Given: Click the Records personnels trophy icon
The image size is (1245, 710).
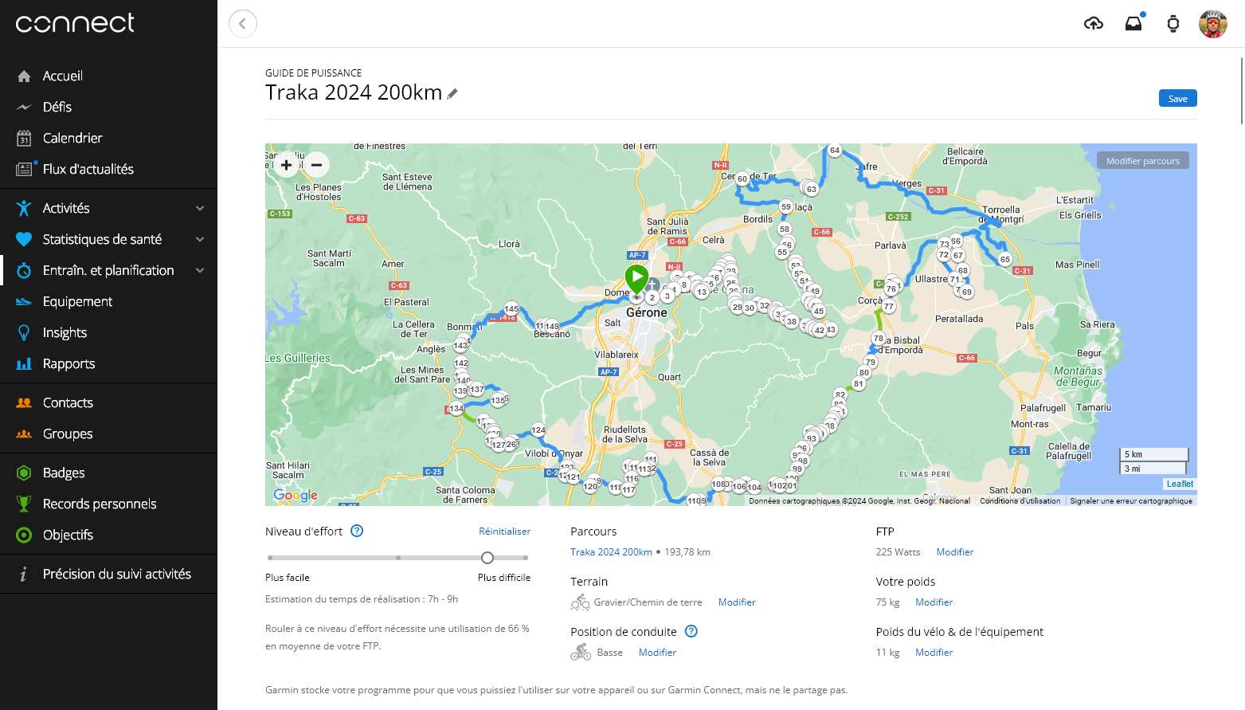Looking at the screenshot, I should tap(24, 504).
